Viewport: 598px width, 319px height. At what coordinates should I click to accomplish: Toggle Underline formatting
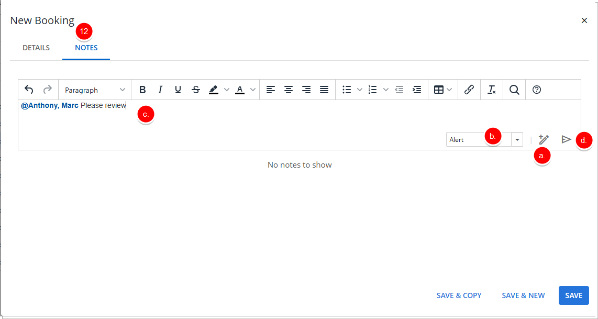(x=178, y=90)
